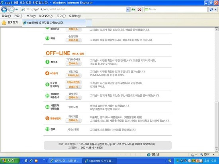Open the 편집(E) menu
The image size is (219, 164).
click(19, 16)
